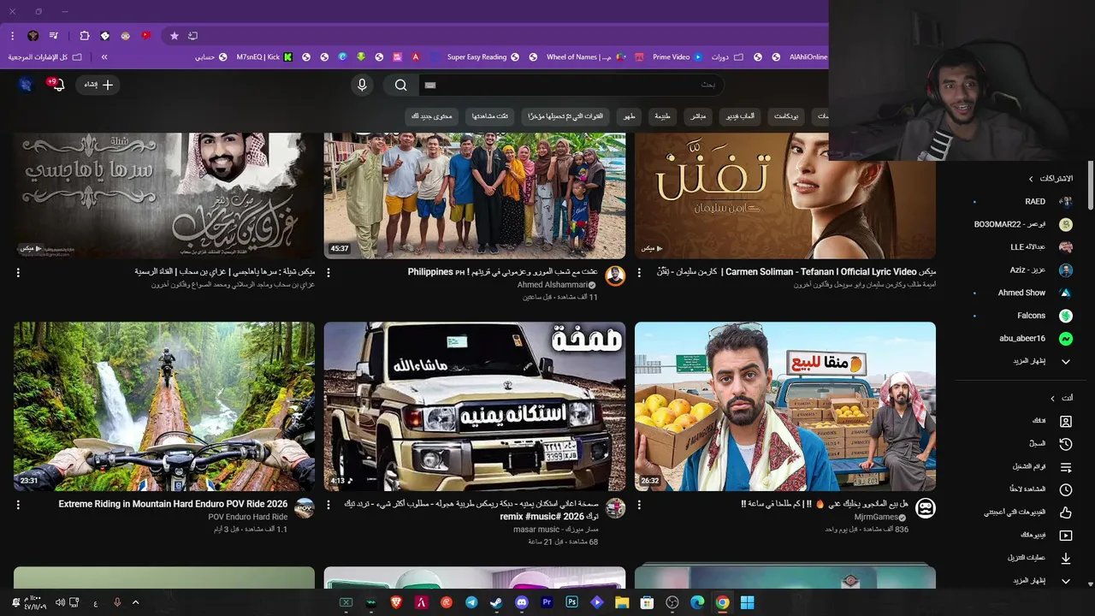Select the chip for recently uploaded videos
The height and width of the screenshot is (616, 1095).
click(565, 116)
